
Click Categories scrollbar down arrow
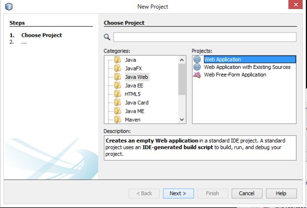[x=182, y=120]
